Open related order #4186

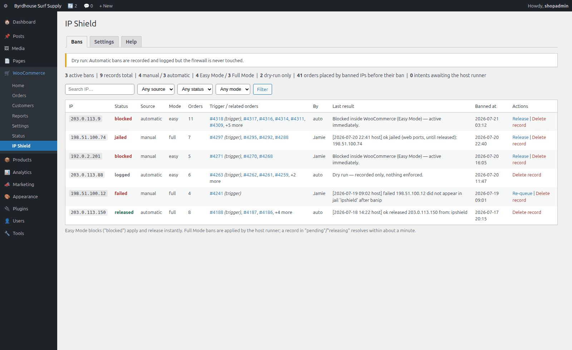tap(266, 212)
